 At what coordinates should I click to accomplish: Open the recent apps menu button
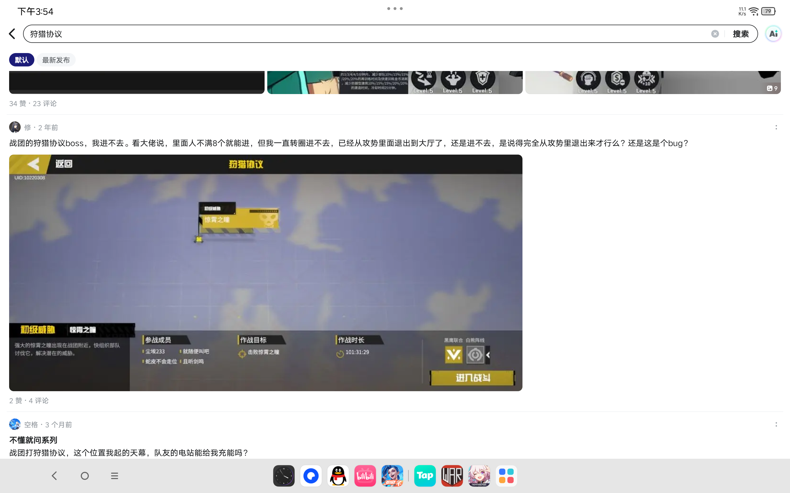pos(114,476)
